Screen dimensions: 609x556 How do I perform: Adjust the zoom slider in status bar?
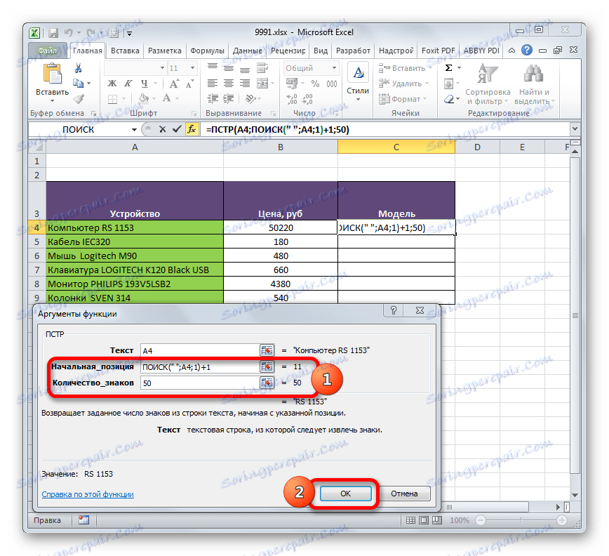pos(523,519)
